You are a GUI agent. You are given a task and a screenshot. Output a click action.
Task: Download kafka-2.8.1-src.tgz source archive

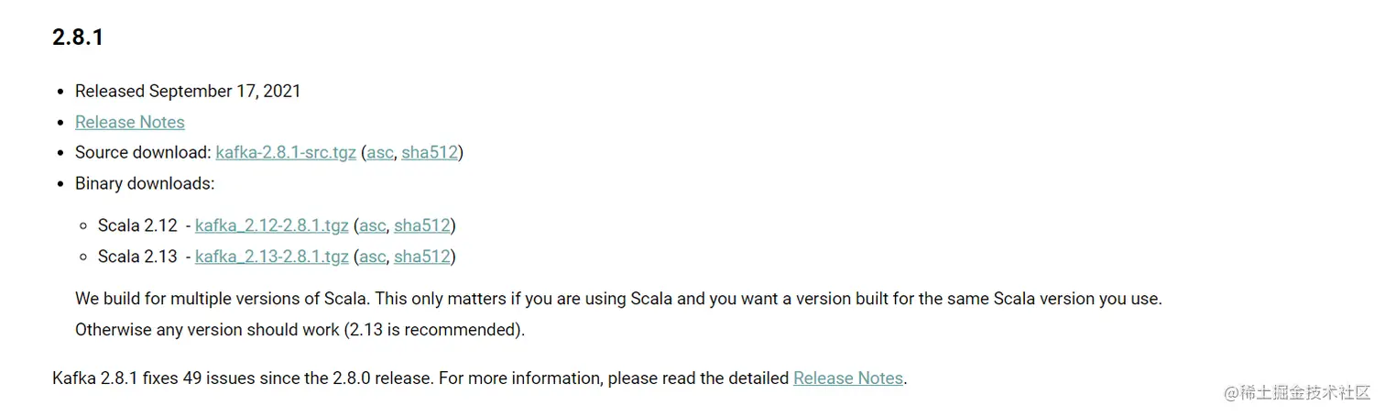click(x=286, y=152)
